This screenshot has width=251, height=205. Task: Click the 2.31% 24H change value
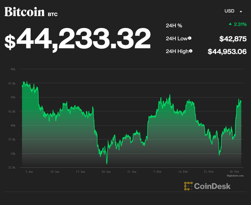pos(240,24)
